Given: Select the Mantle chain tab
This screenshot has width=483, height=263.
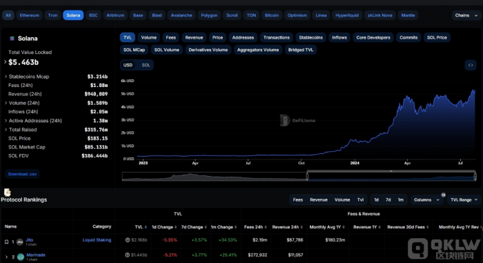Looking at the screenshot, I should click(408, 15).
